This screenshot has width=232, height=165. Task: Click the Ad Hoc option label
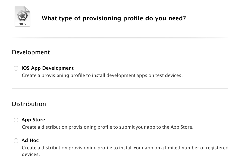pos(30,140)
